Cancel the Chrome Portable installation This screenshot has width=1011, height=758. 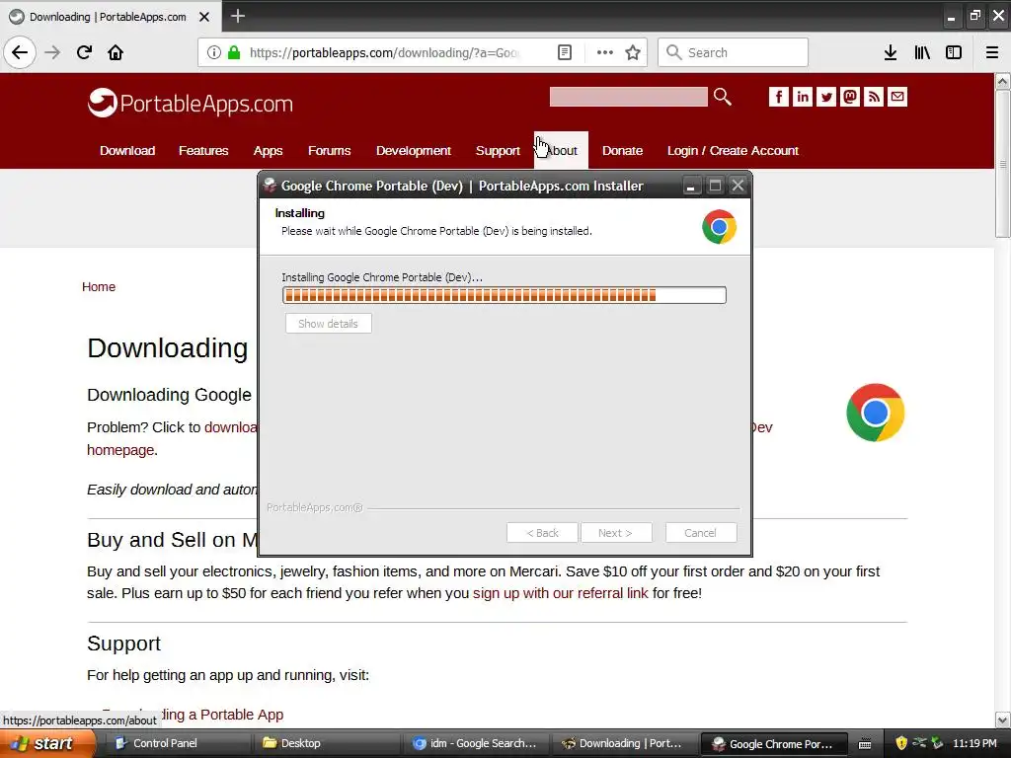[701, 533]
